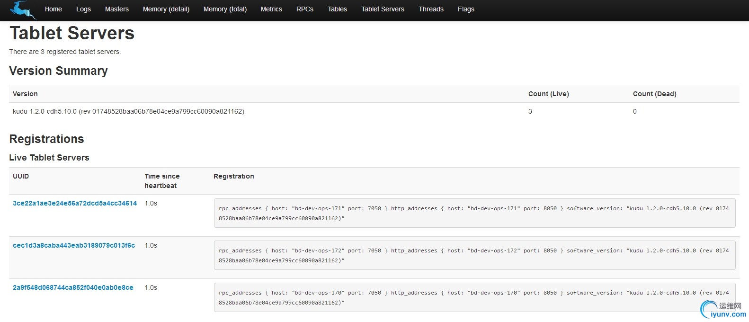The height and width of the screenshot is (322, 749).
Task: Click the Kudu logo icon
Action: pyautogui.click(x=22, y=9)
